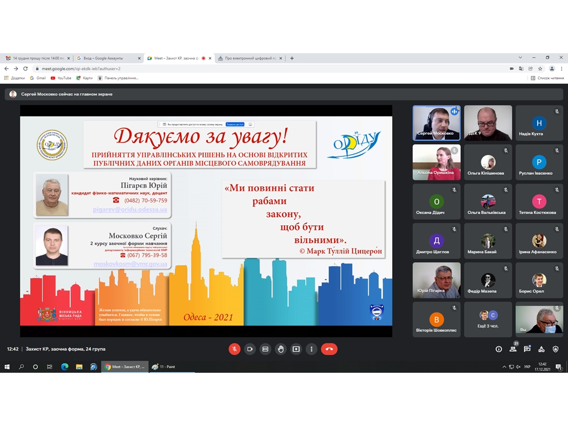Image resolution: width=568 pixels, height=426 pixels.
Task: Open the 'Список читання' reading list
Action: point(547,78)
